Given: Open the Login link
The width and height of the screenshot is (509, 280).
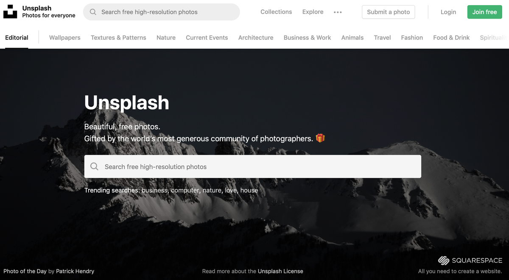Looking at the screenshot, I should point(448,12).
